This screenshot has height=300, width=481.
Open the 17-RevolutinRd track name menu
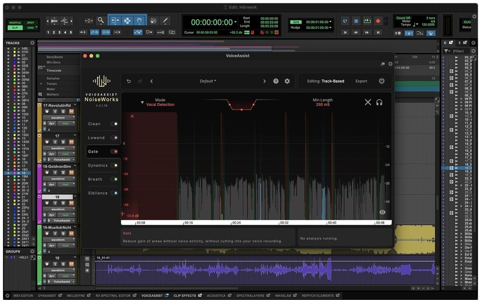pyautogui.click(x=75, y=105)
